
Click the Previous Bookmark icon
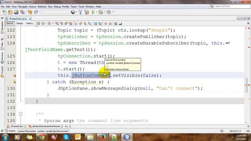tap(80, 23)
